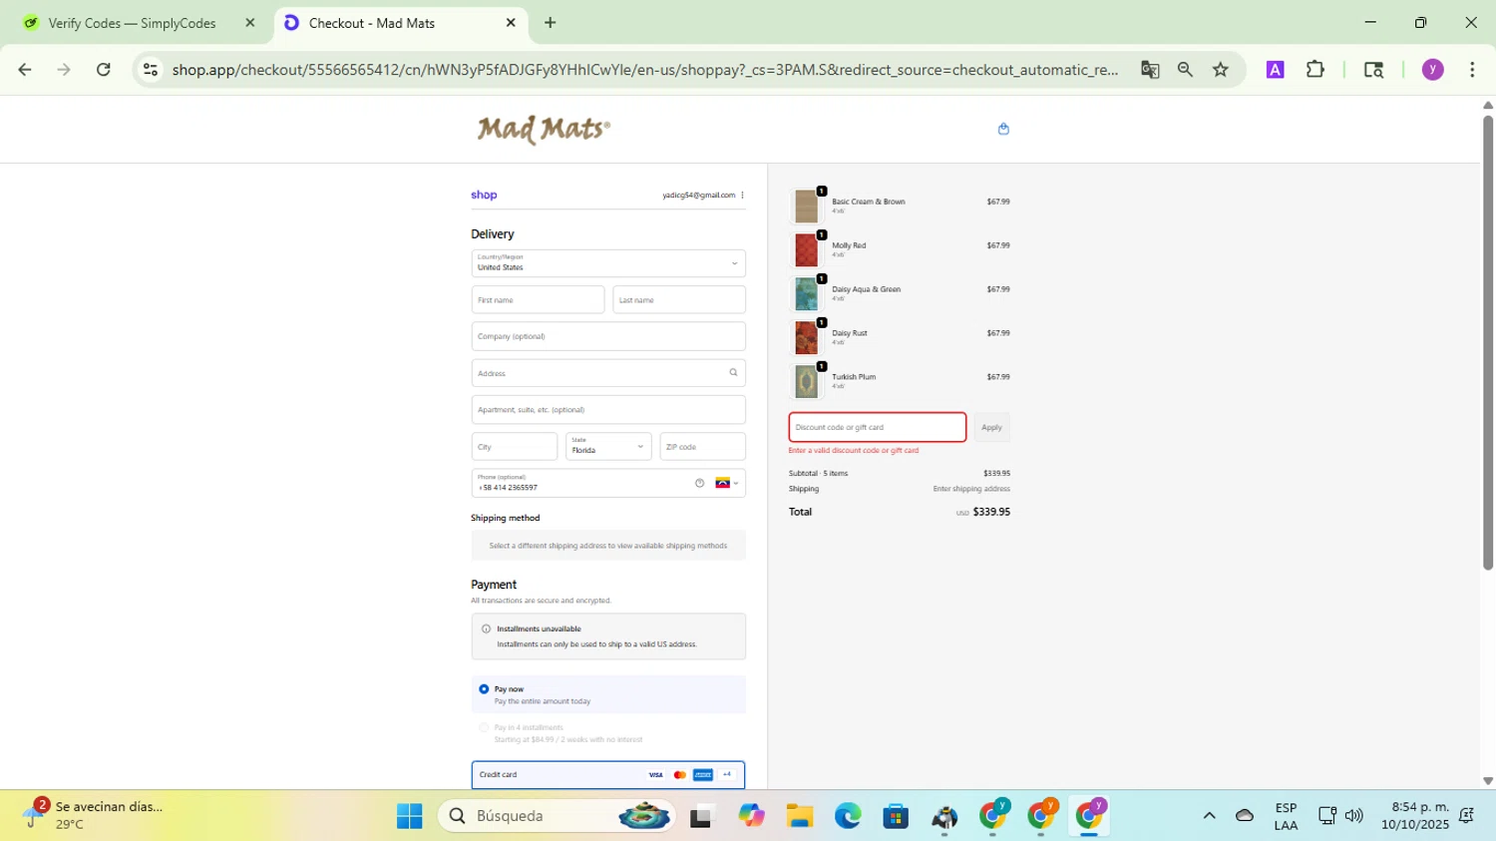Open the account options menu beside email

click(742, 195)
